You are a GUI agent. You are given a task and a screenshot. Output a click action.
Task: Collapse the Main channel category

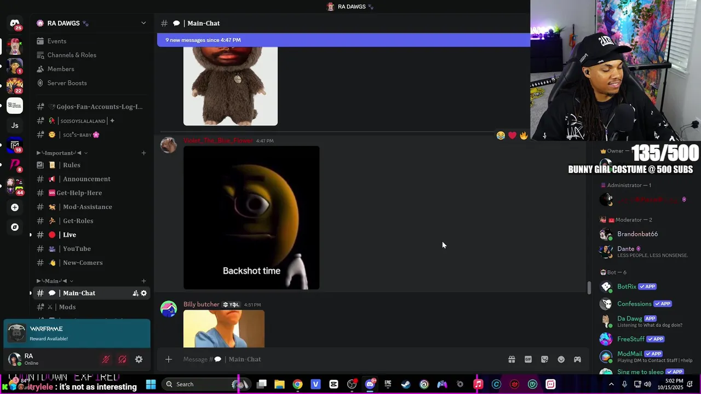55,281
